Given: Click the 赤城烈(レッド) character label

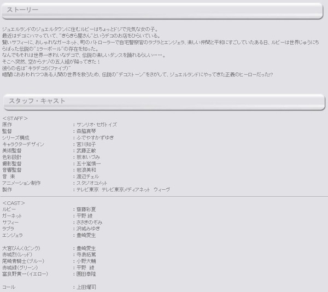Looking at the screenshot, I should coord(17,255).
